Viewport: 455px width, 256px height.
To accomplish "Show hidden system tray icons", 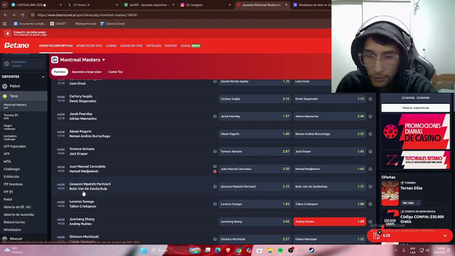I will click(396, 250).
